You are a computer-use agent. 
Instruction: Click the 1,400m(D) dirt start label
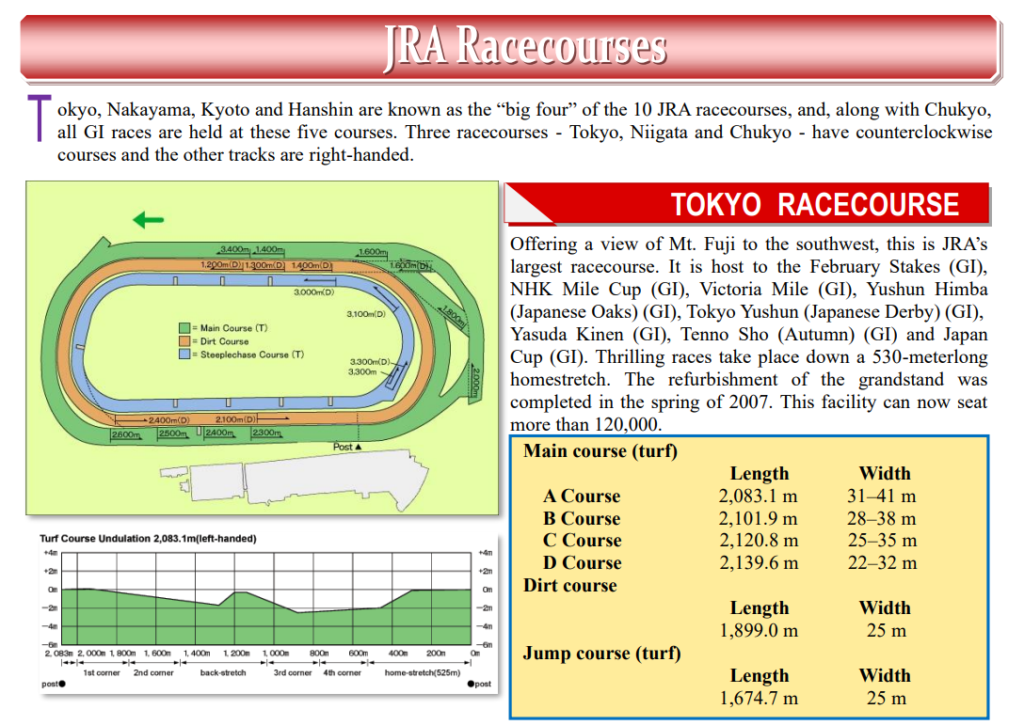coord(312,265)
